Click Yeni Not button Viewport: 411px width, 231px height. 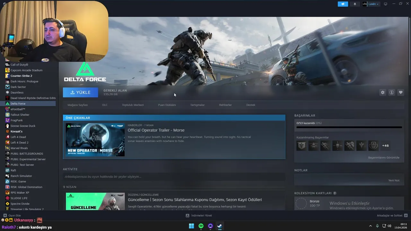[394, 180]
